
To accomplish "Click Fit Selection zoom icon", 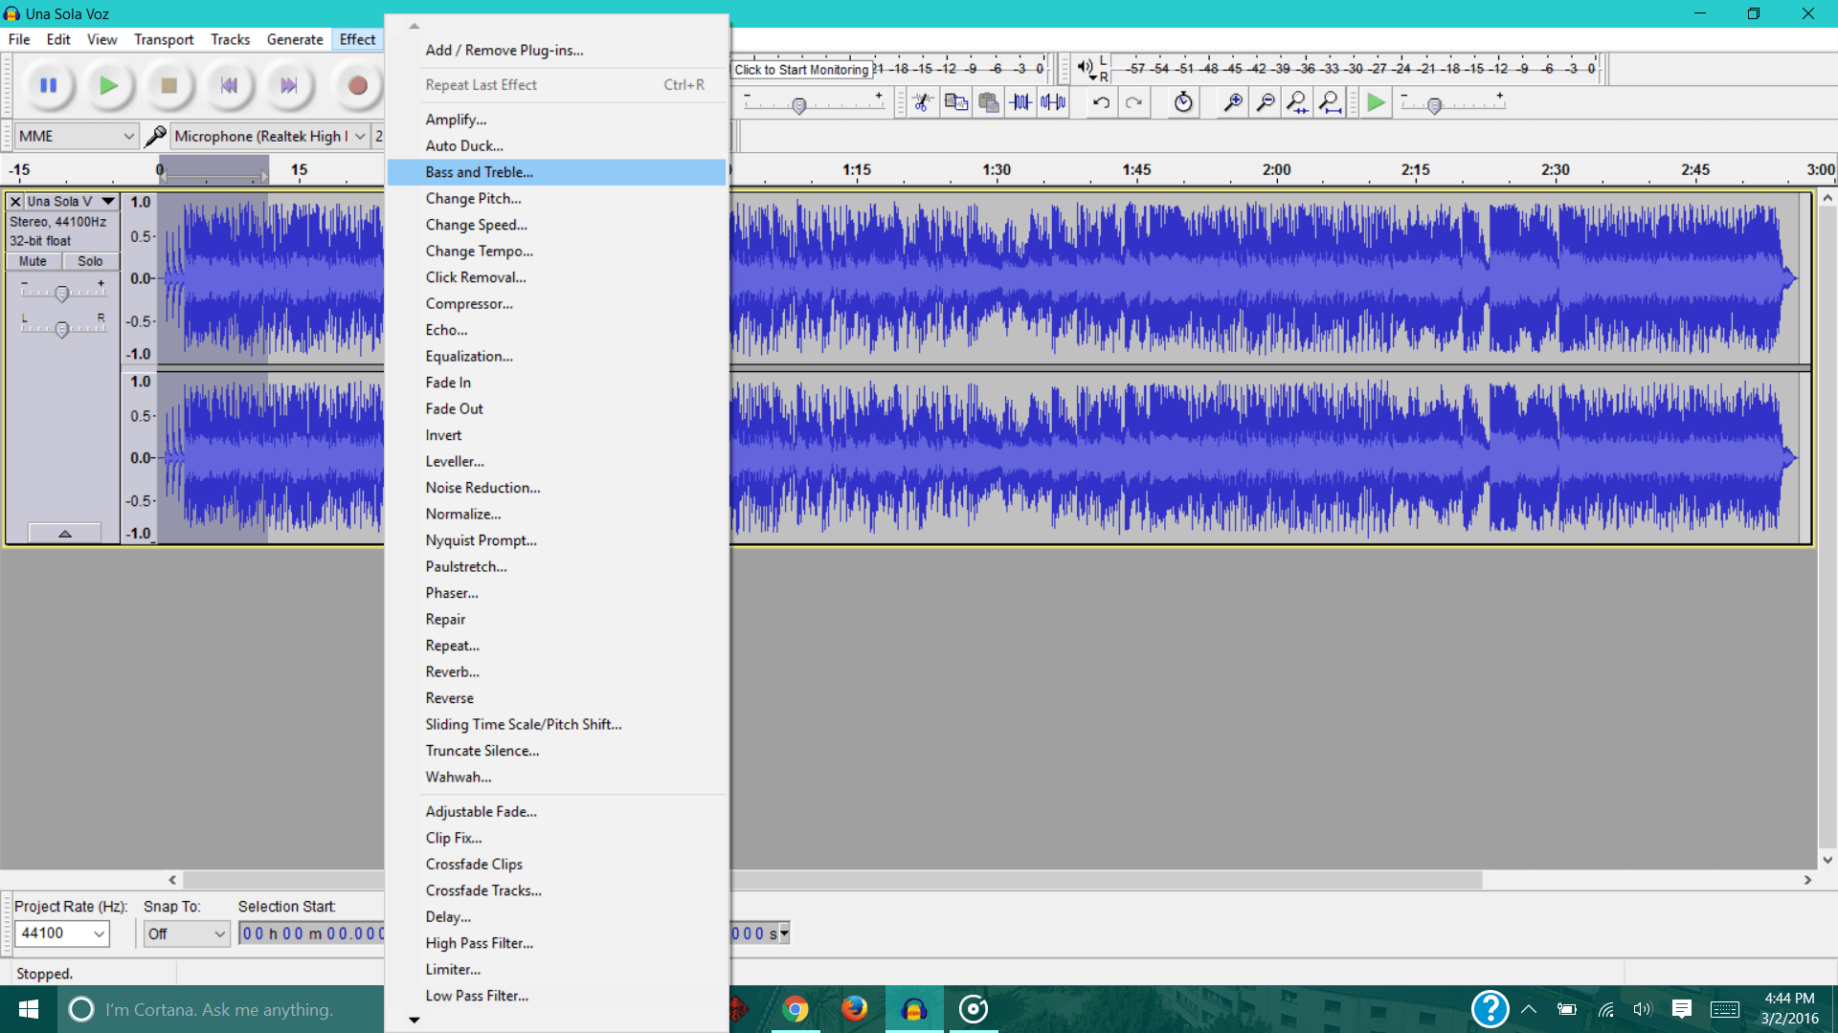I will coord(1297,102).
